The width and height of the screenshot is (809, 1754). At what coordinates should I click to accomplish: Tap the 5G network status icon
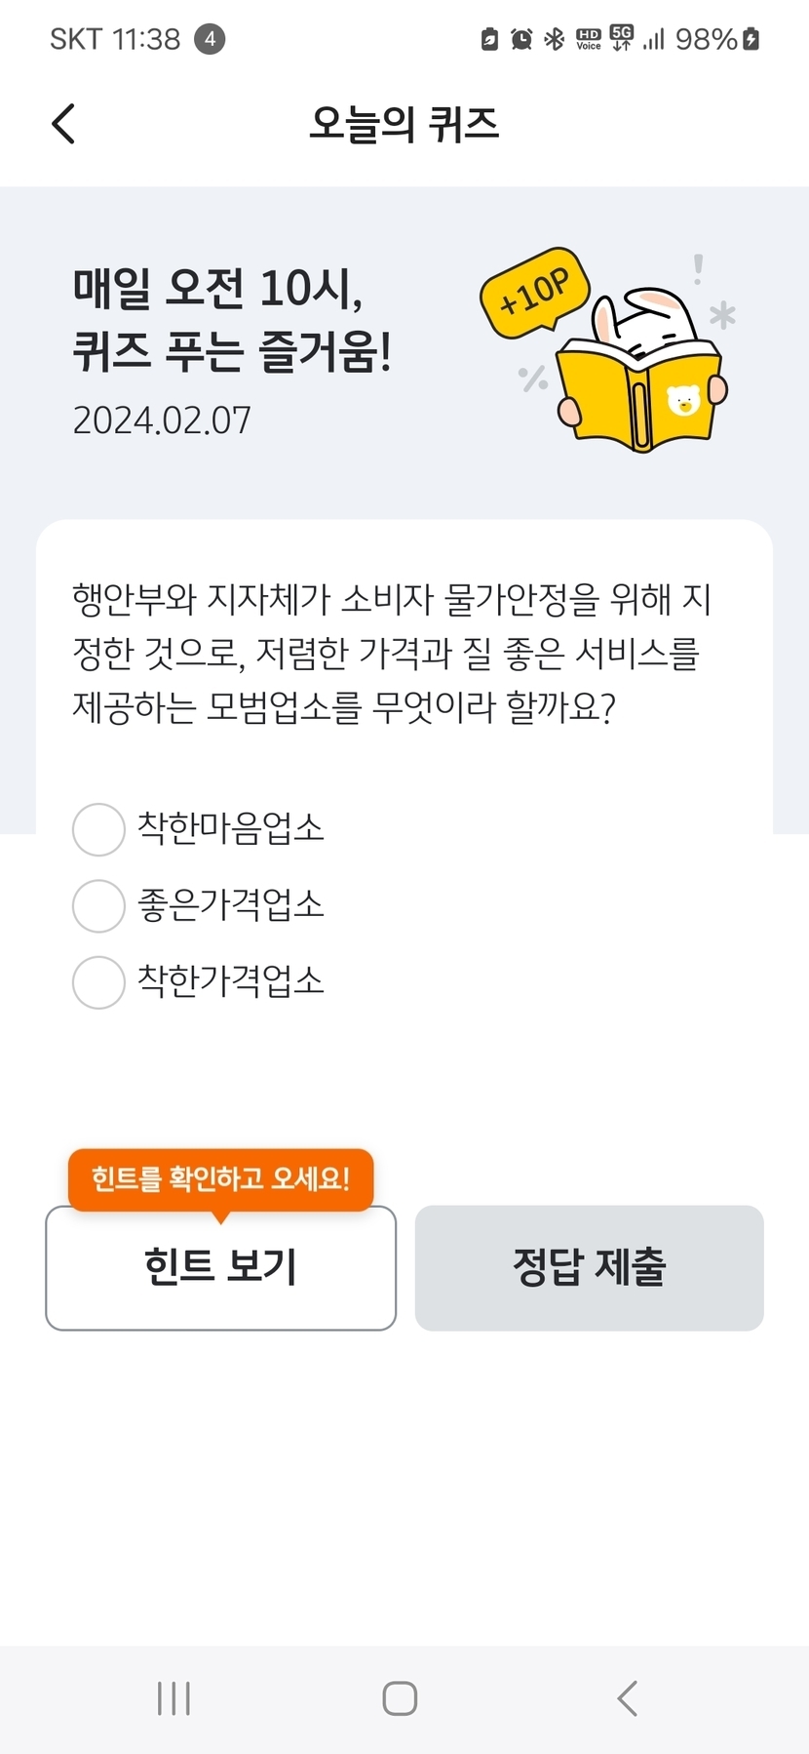[x=621, y=39]
